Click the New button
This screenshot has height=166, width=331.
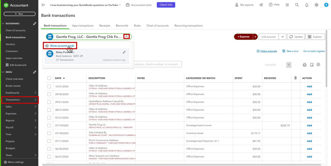coord(19,14)
